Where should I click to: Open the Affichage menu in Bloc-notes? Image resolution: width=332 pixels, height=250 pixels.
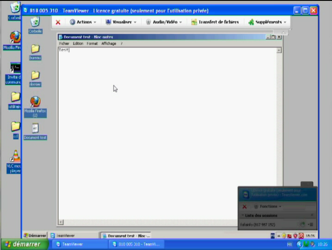tap(109, 44)
